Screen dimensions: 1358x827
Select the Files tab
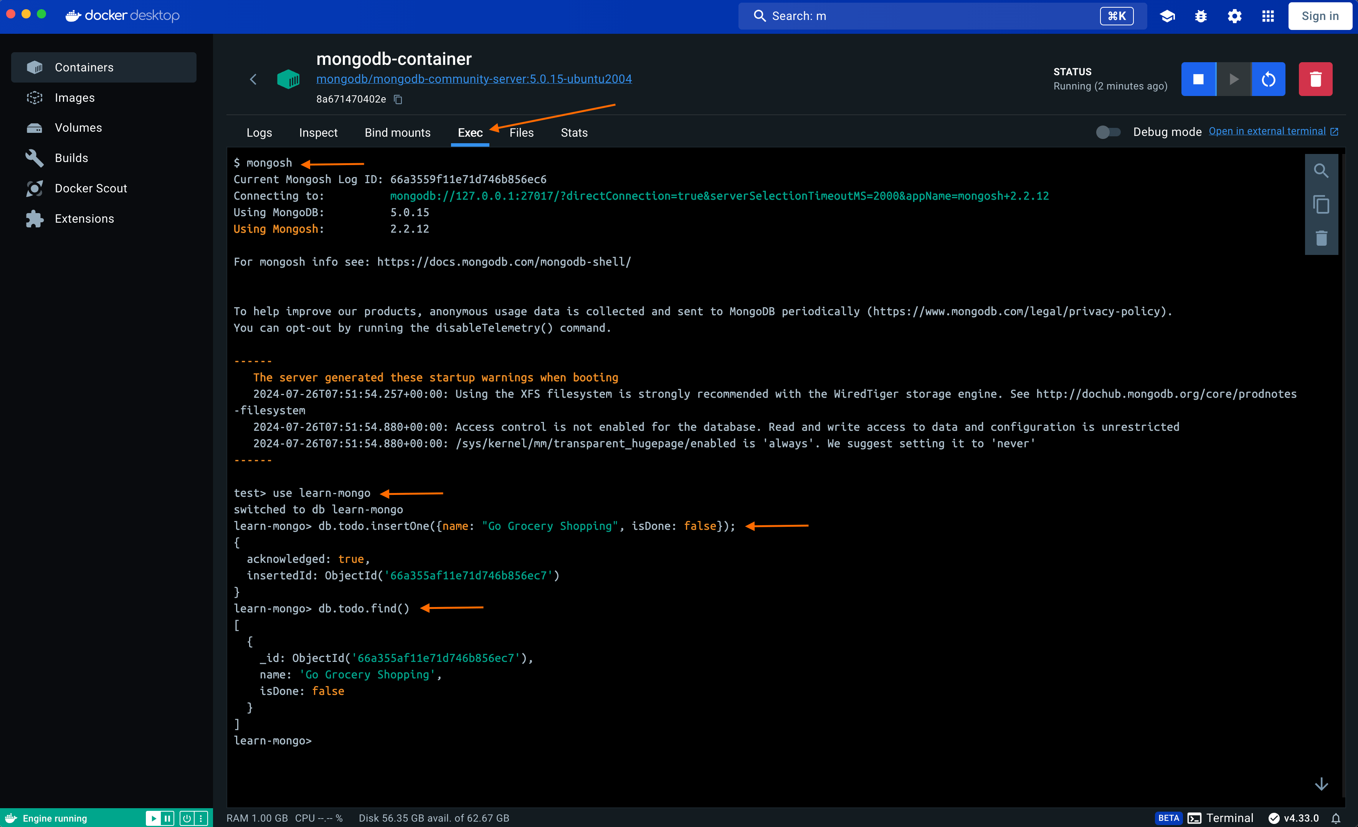pos(522,133)
